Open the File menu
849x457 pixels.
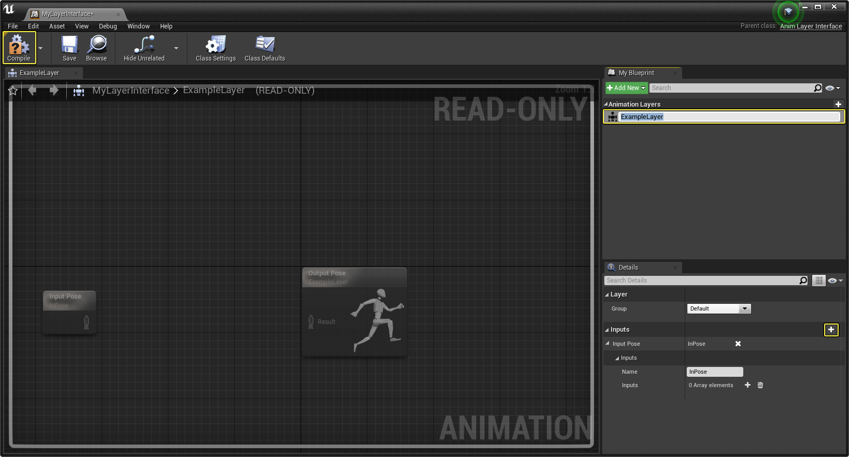tap(13, 26)
